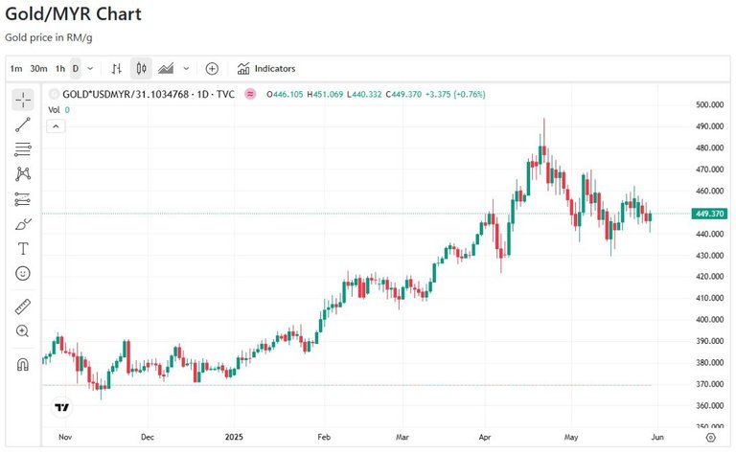Click the 2025 time axis label
736x454 pixels.
[234, 437]
